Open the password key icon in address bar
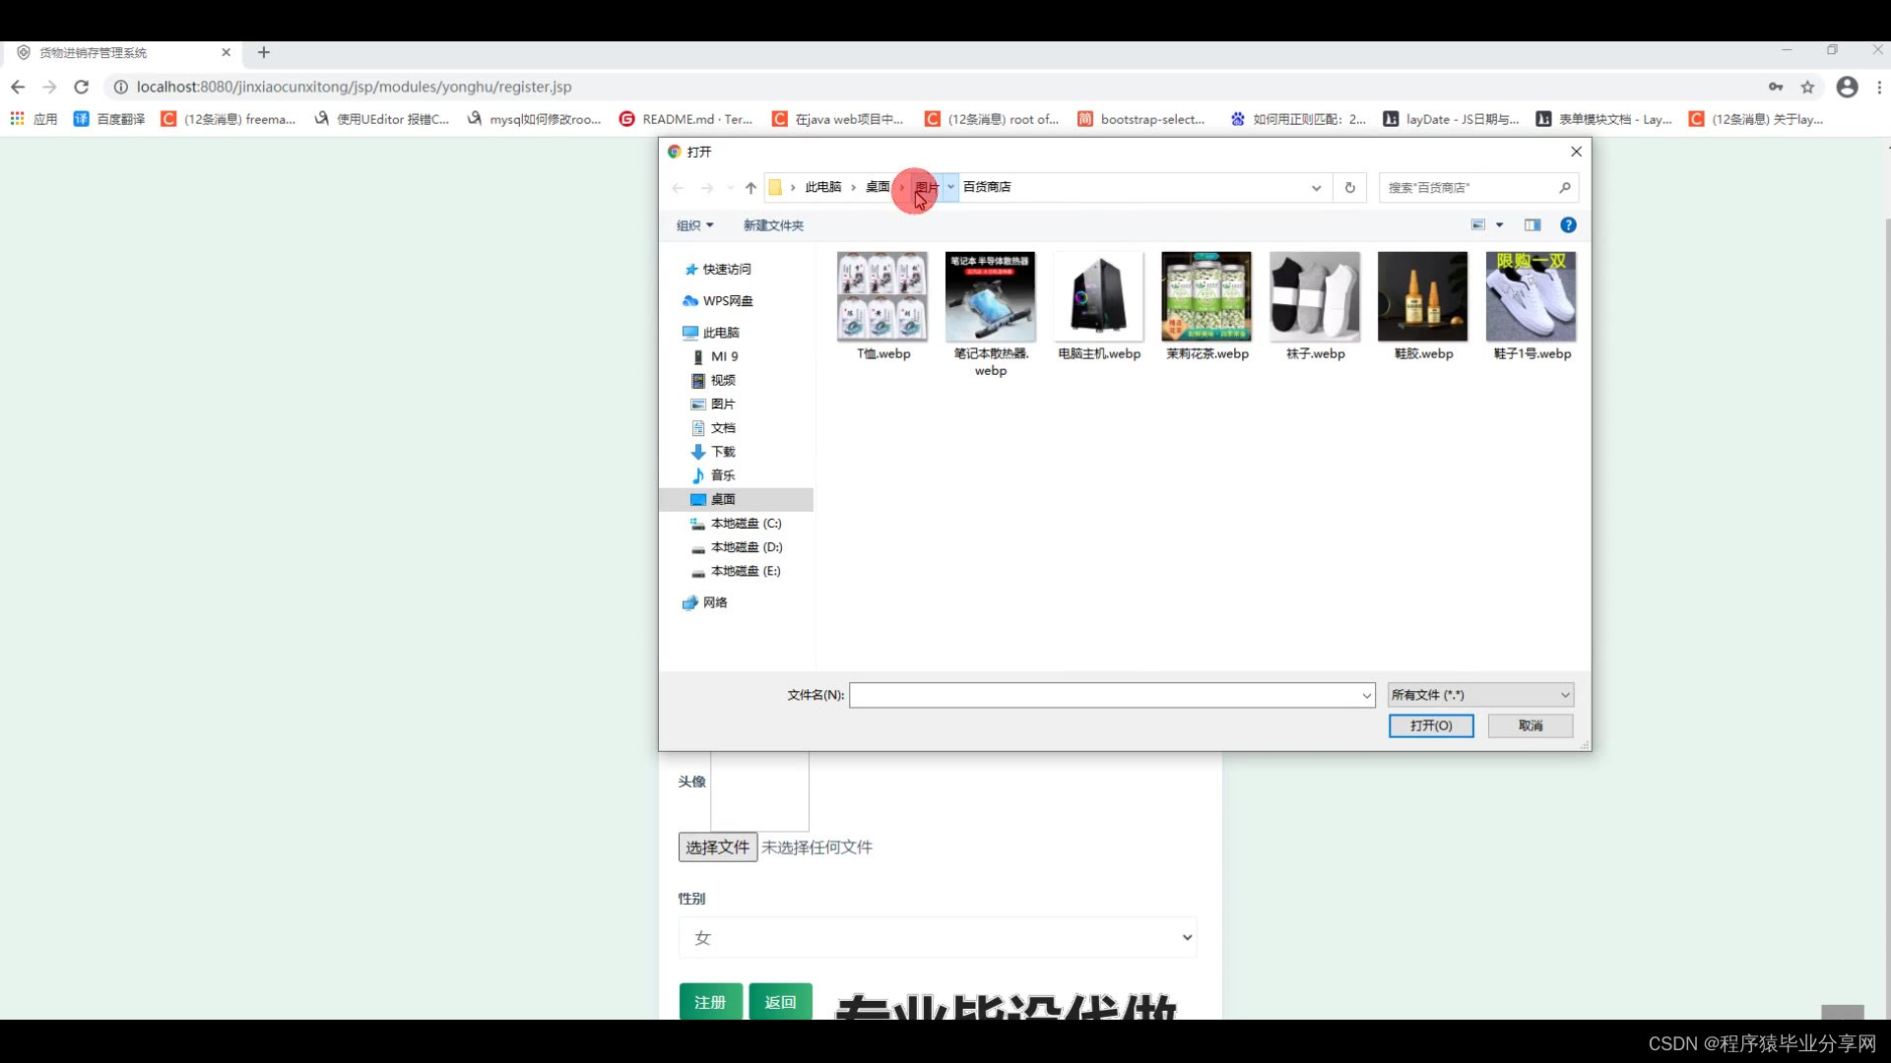The image size is (1891, 1063). pos(1775,87)
